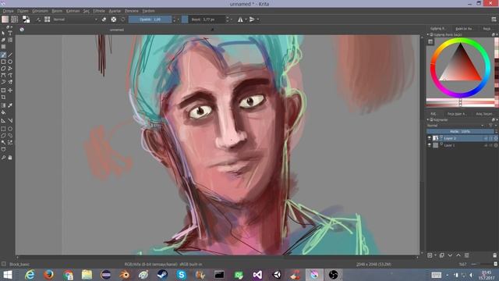Toggle lock on Layer 1
499x281 pixels.
tap(486, 145)
